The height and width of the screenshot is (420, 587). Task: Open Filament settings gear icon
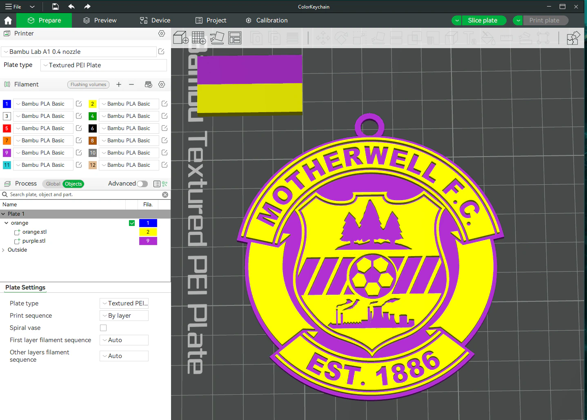pos(162,84)
